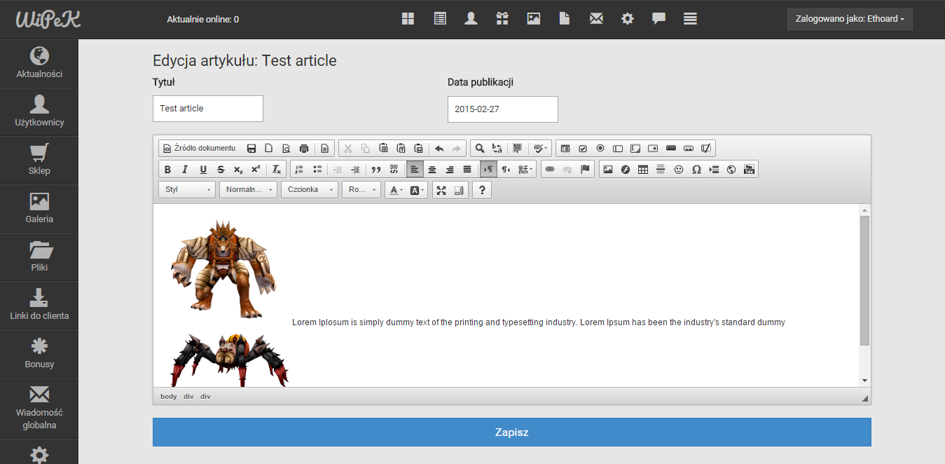
Task: Insert a Flash object
Action: coord(626,170)
